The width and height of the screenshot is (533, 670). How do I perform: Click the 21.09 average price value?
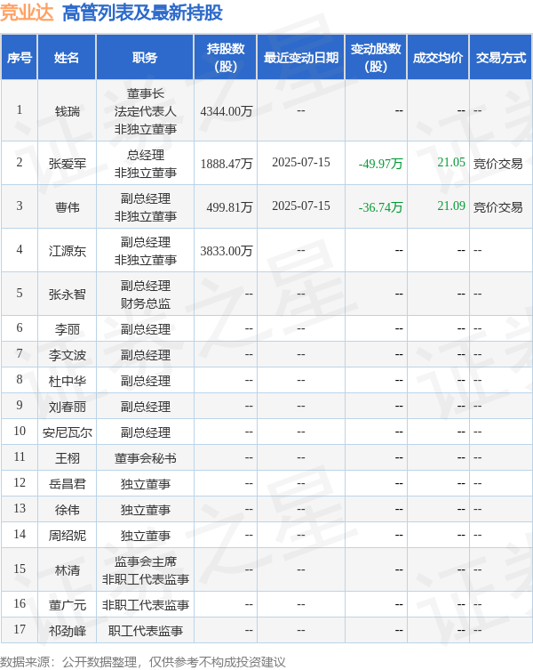coord(451,206)
